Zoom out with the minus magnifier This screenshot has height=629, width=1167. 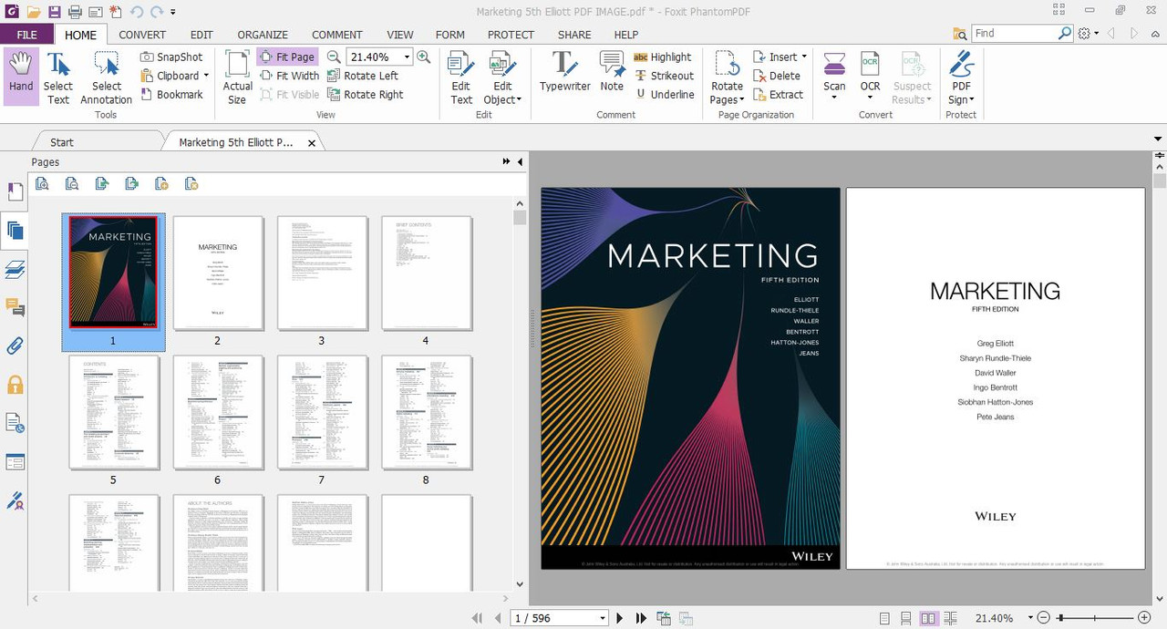[334, 57]
